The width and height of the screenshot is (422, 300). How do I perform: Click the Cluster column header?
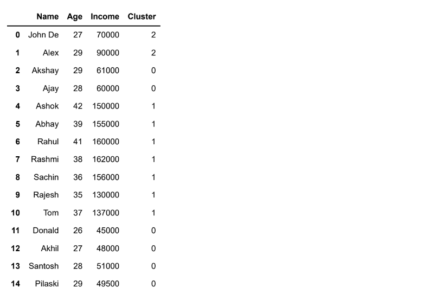(x=142, y=16)
